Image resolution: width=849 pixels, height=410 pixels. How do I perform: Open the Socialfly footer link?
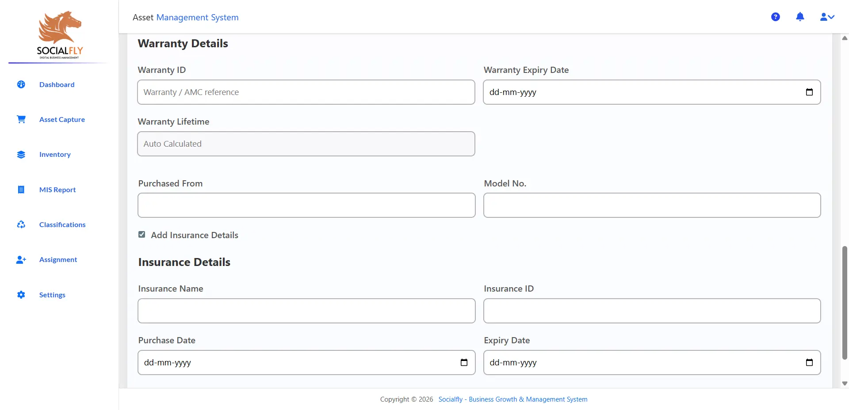click(512, 399)
